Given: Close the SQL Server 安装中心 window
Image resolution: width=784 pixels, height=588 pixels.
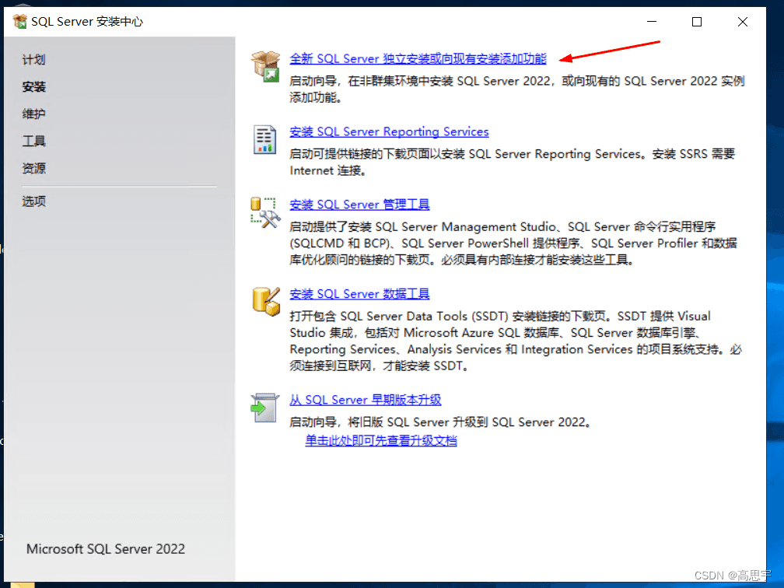Looking at the screenshot, I should [743, 22].
